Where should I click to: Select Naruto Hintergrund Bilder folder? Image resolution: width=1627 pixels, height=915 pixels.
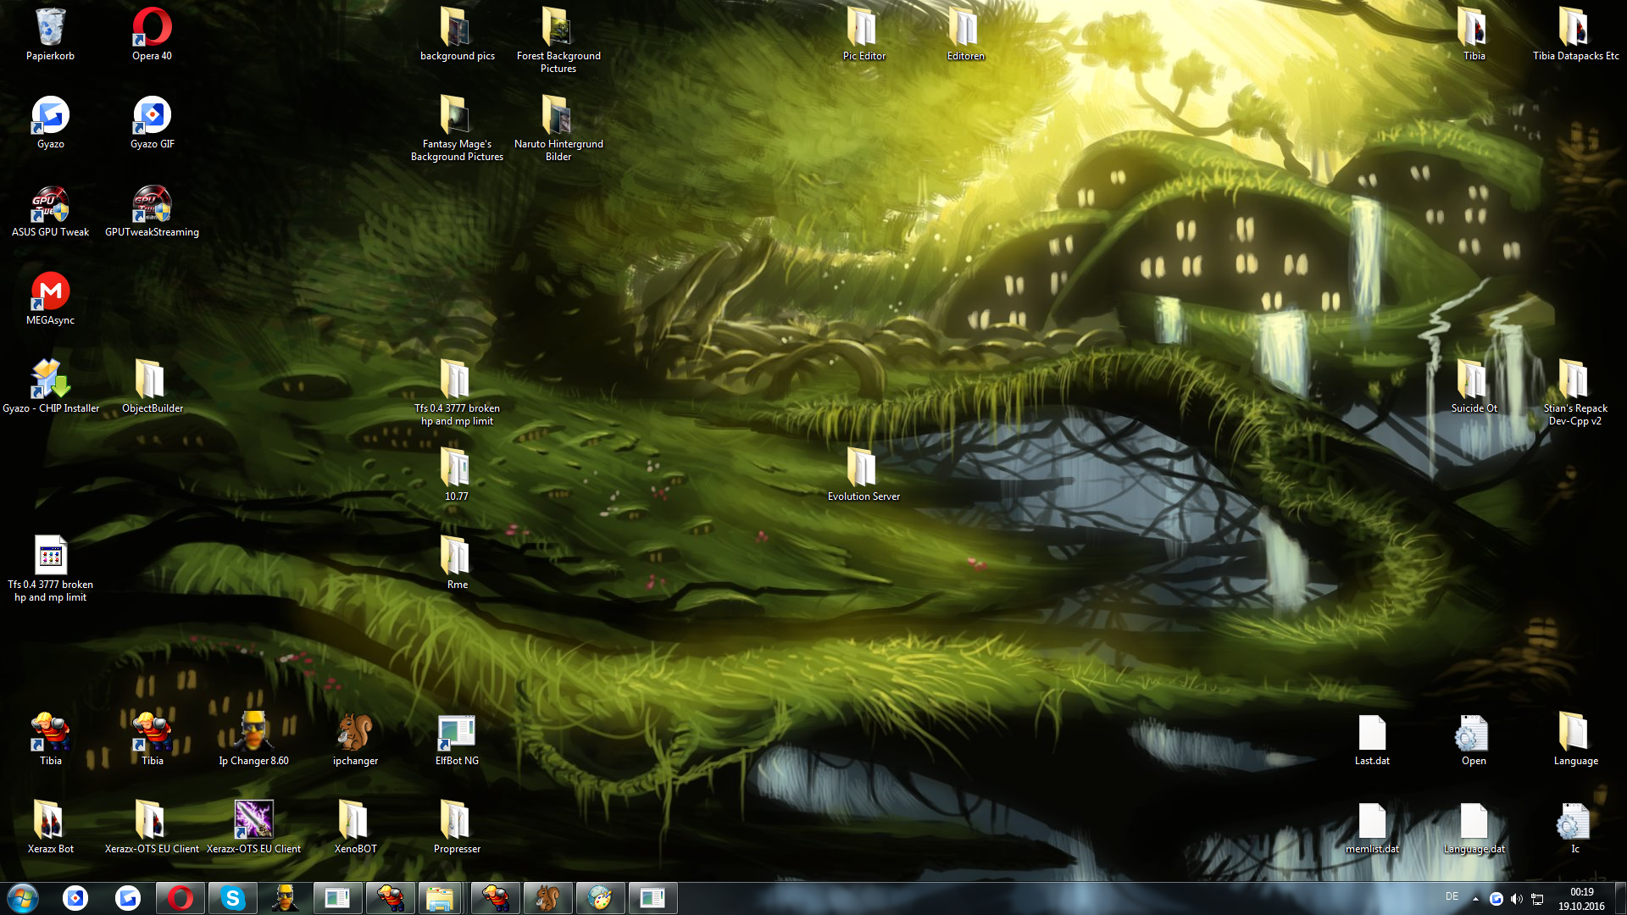559,128
